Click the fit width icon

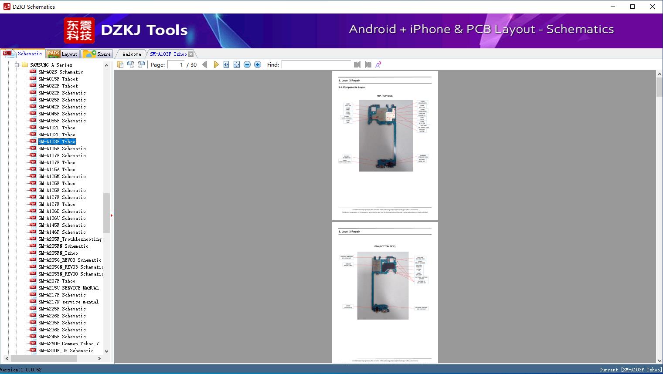226,64
